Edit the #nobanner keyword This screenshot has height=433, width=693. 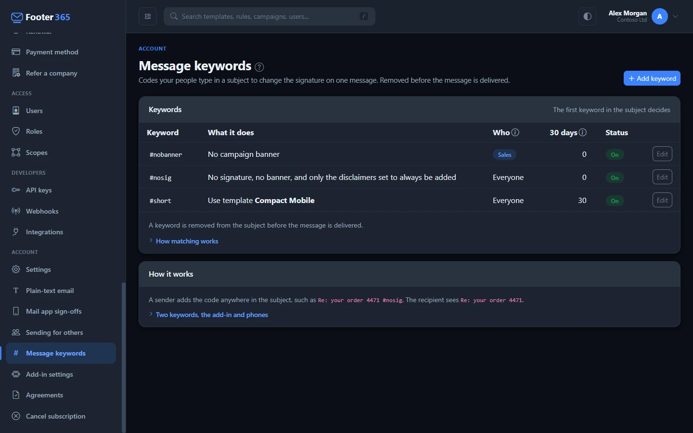point(662,154)
